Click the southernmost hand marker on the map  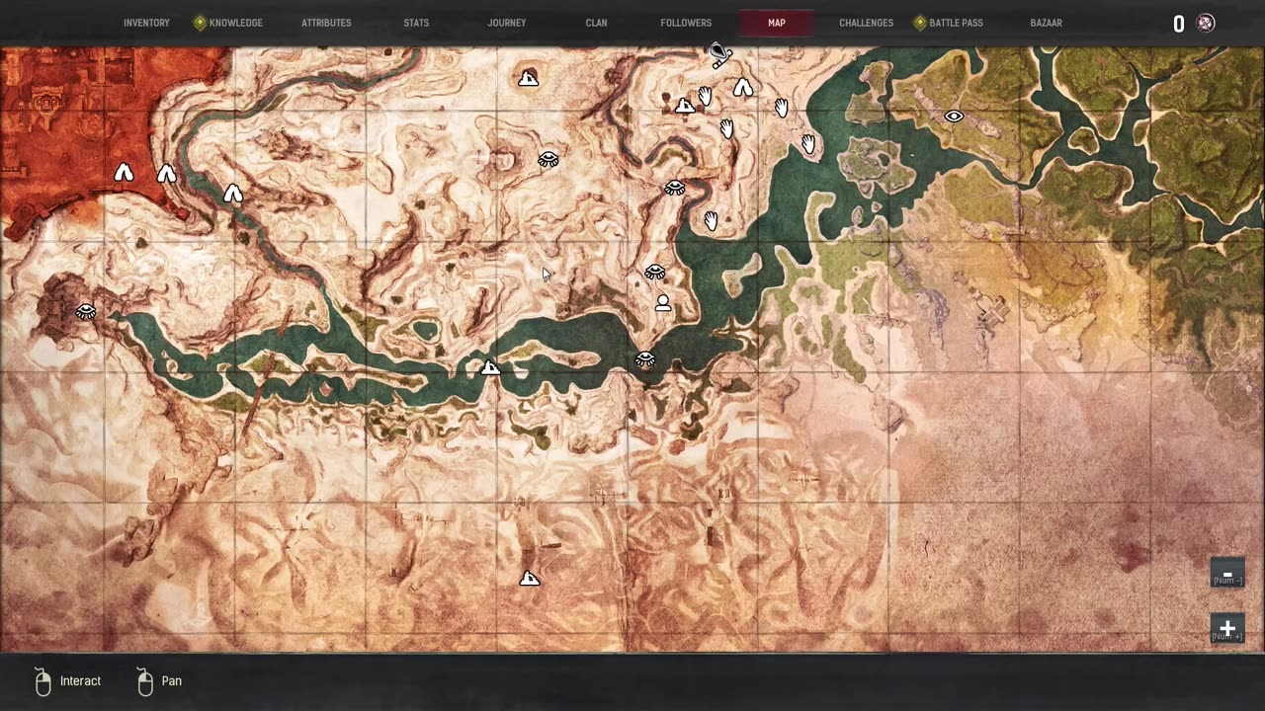coord(711,220)
